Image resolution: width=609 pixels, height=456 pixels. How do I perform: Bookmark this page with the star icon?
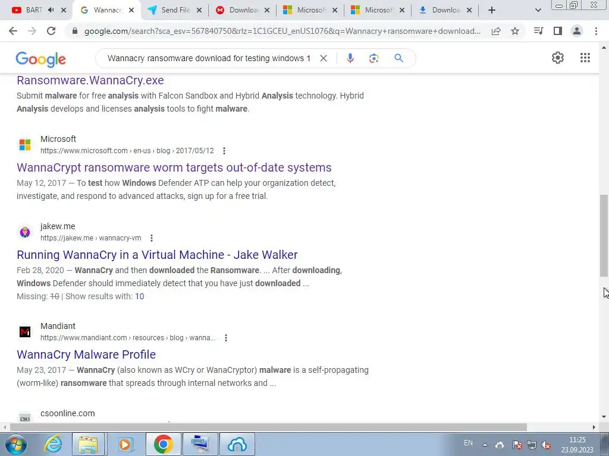pos(514,31)
